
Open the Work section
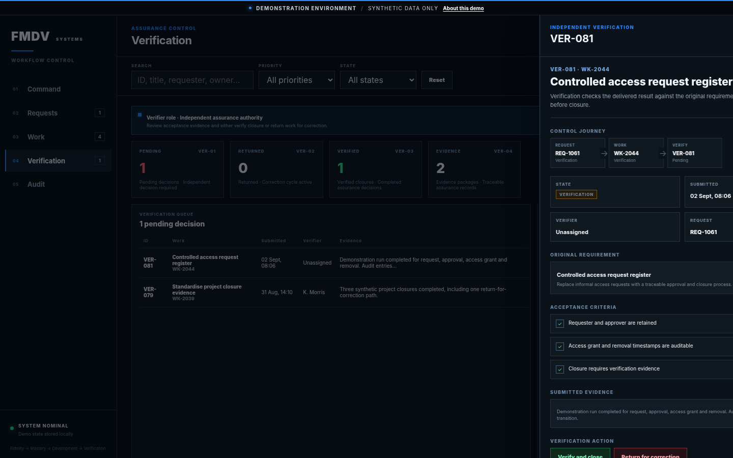58,137
